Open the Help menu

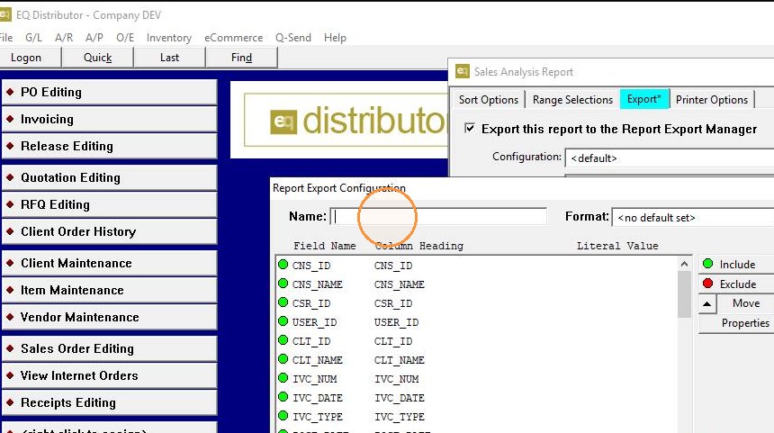click(335, 38)
